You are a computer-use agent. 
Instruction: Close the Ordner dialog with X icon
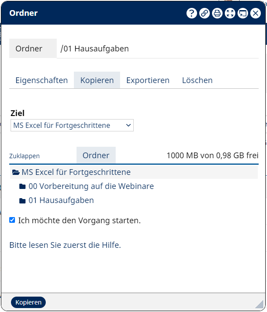tap(256, 13)
